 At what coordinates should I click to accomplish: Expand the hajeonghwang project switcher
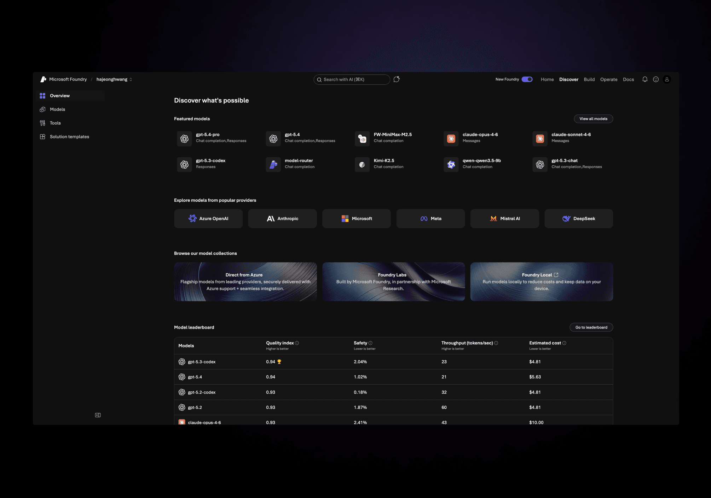(x=114, y=79)
